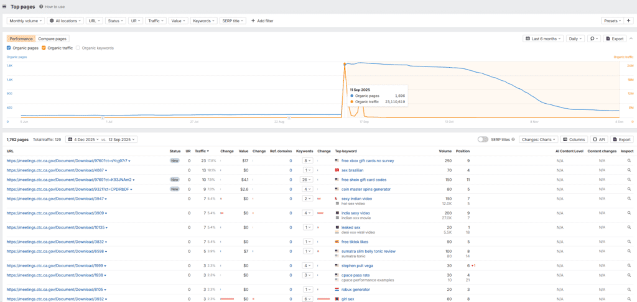
Task: Sort the table by Traffic column header
Action: (x=201, y=151)
